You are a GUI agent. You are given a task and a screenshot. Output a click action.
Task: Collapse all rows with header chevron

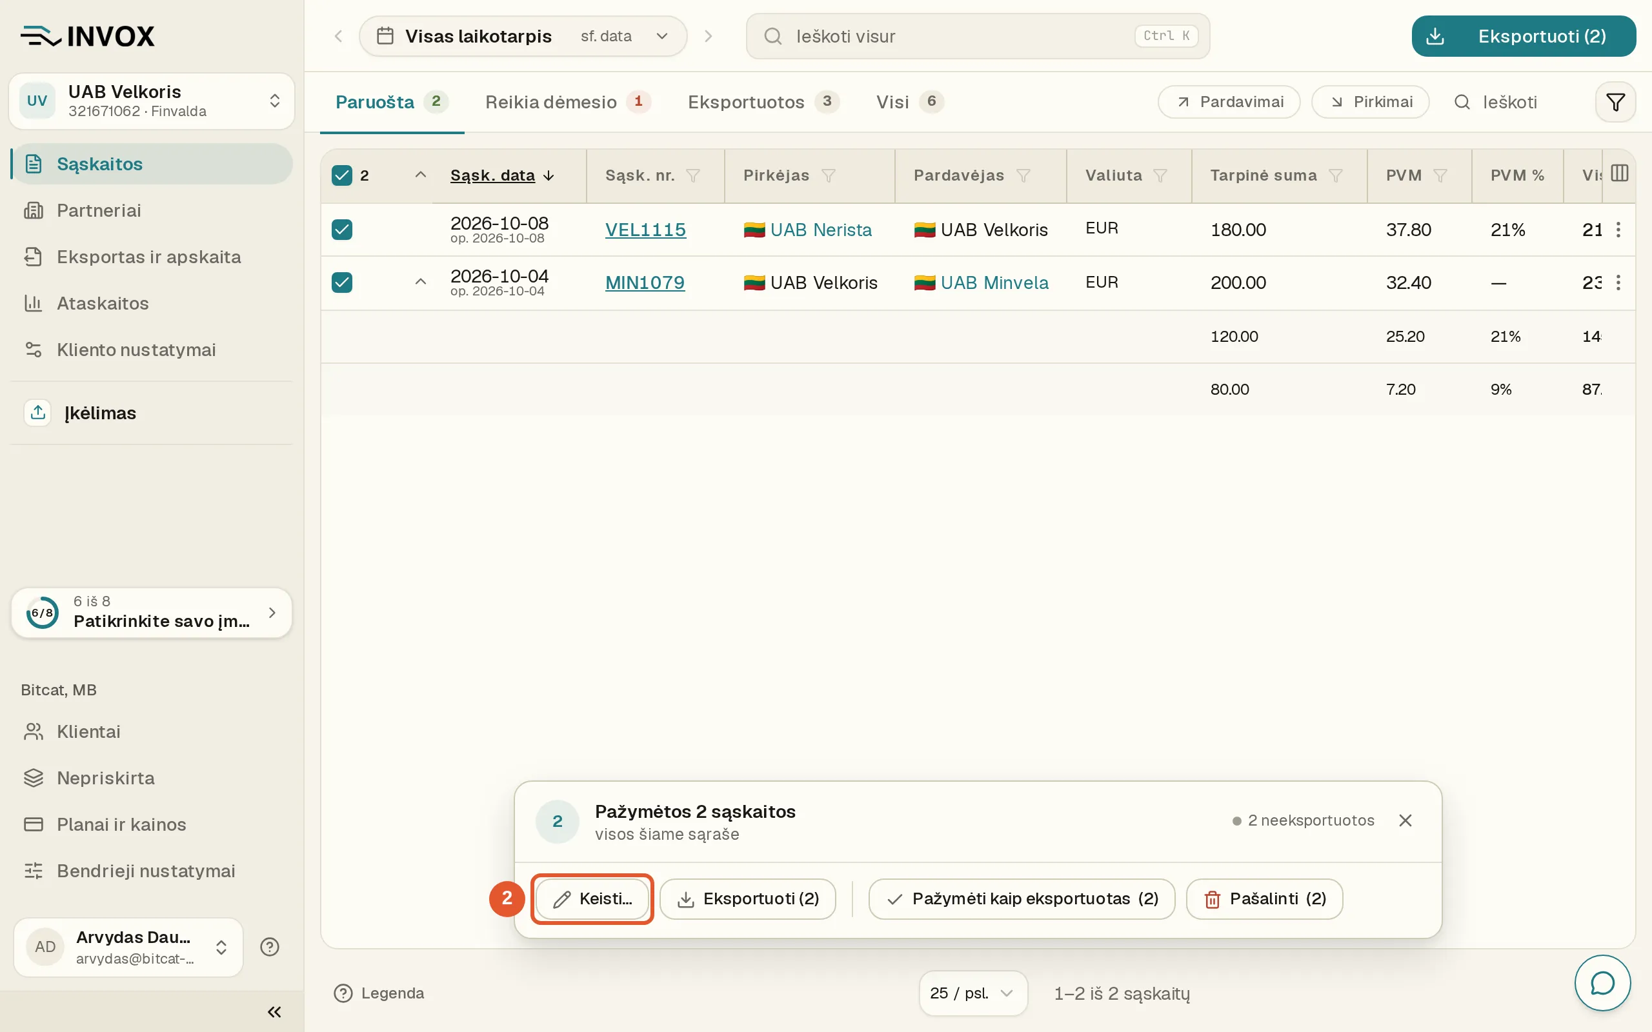tap(421, 175)
